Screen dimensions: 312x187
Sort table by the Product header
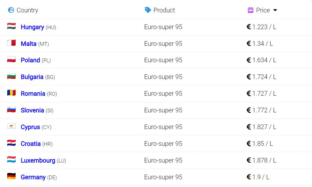pos(164,10)
